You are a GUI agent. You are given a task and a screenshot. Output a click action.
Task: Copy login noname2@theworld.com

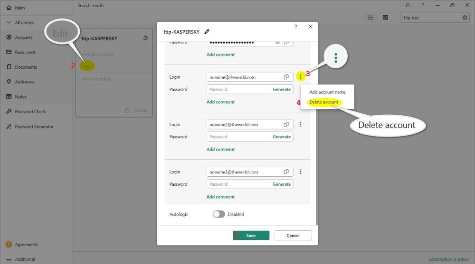[x=286, y=124]
